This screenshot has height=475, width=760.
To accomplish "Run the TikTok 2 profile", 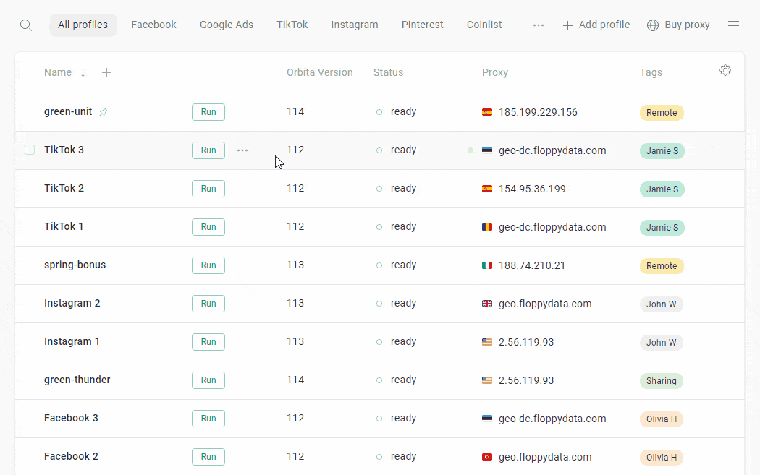I will pyautogui.click(x=208, y=189).
